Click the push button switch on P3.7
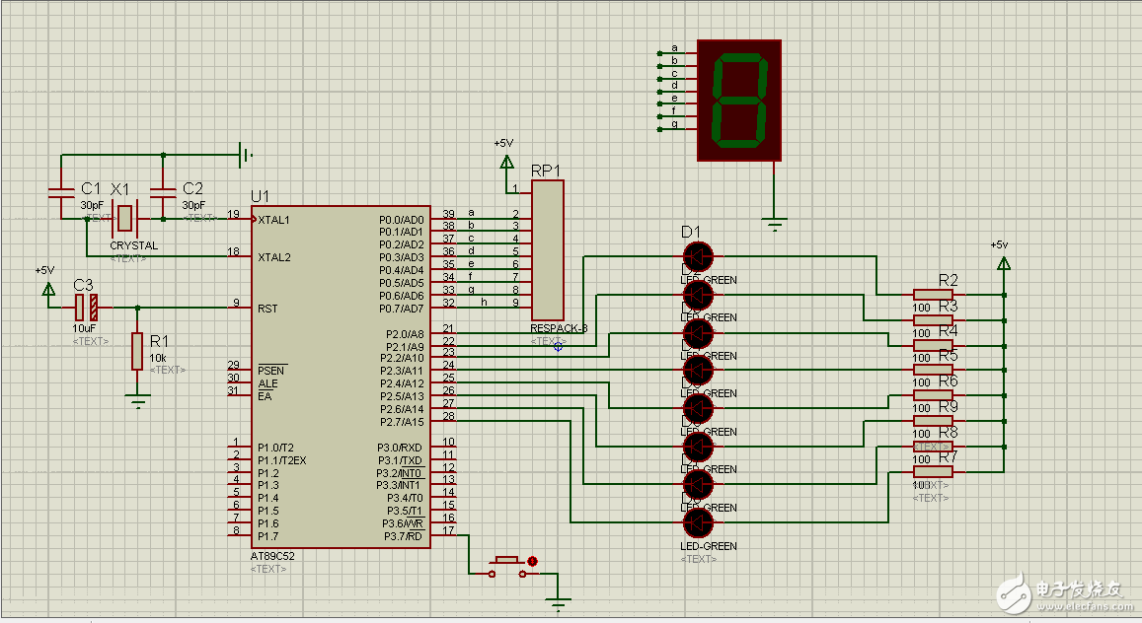 (x=507, y=566)
